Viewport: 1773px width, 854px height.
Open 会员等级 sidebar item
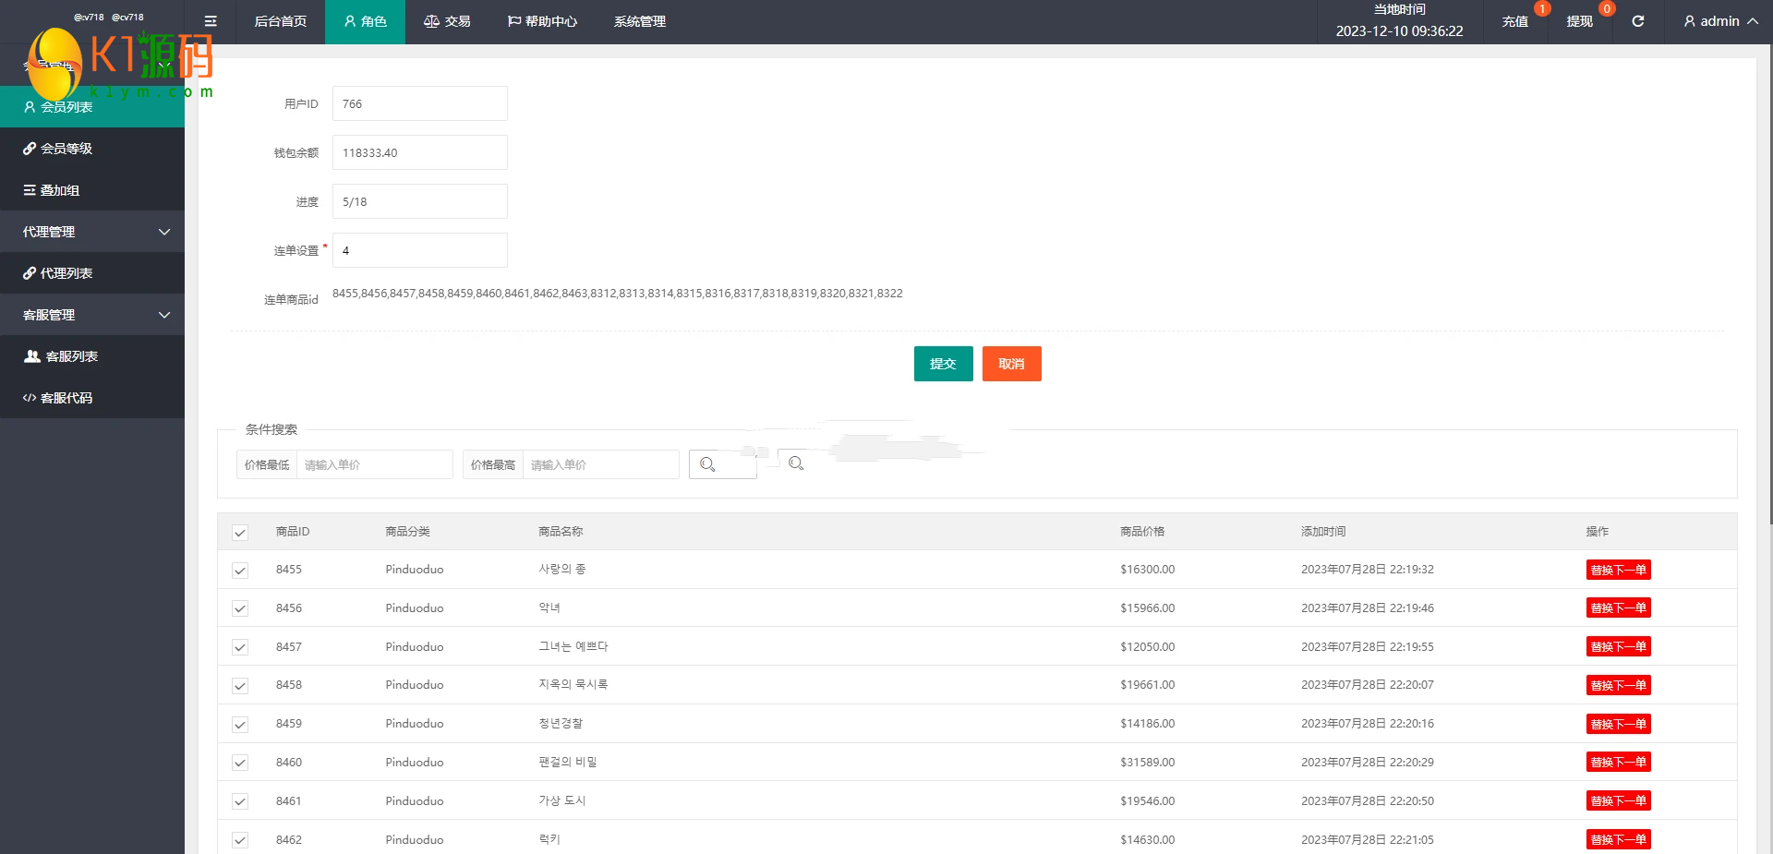click(x=92, y=149)
